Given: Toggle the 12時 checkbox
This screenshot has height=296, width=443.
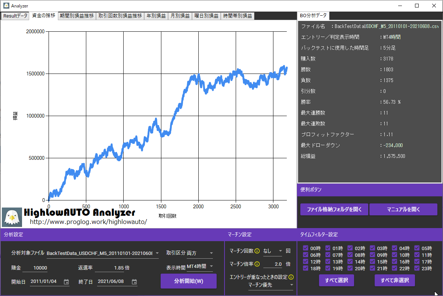Looking at the screenshot, I should tap(306, 262).
